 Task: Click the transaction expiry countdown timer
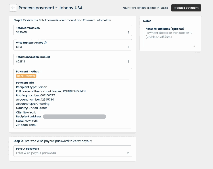tap(165, 8)
